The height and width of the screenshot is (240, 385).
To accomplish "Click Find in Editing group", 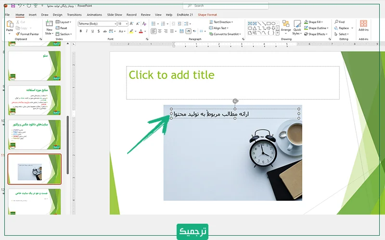I will coord(339,22).
